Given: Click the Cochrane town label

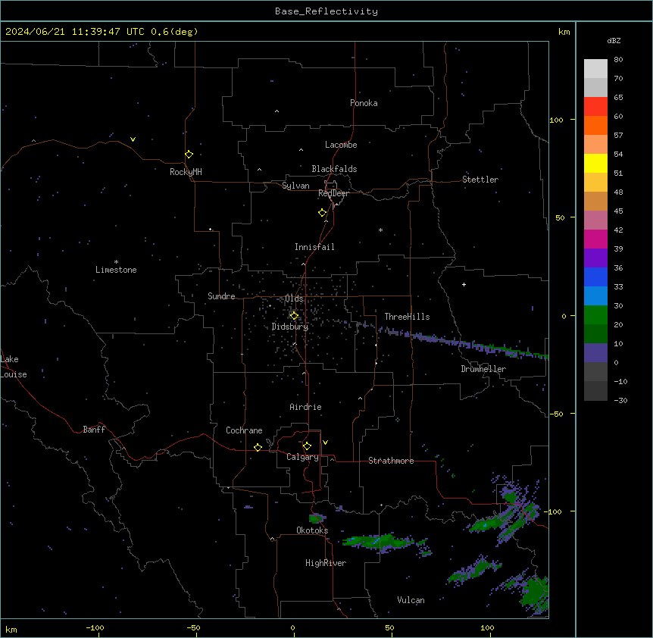Looking at the screenshot, I should [x=244, y=430].
